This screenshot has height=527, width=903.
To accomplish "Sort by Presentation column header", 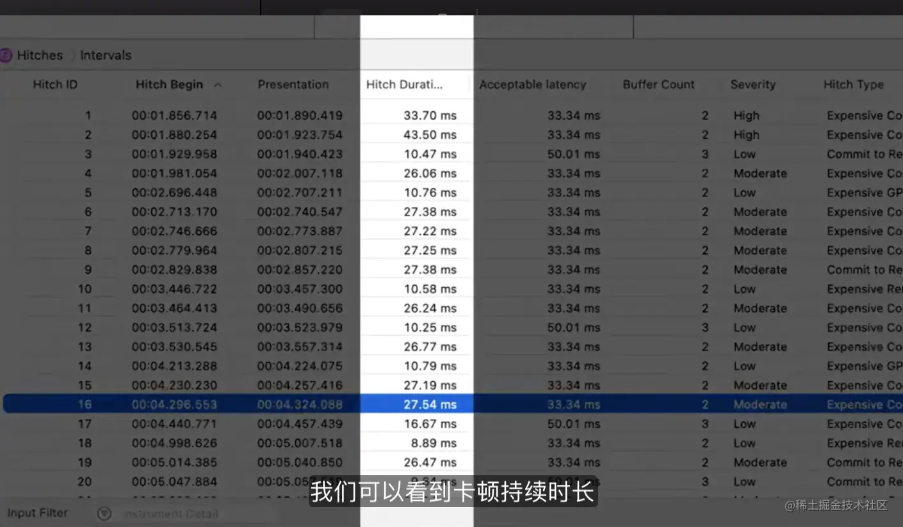I will [x=293, y=84].
